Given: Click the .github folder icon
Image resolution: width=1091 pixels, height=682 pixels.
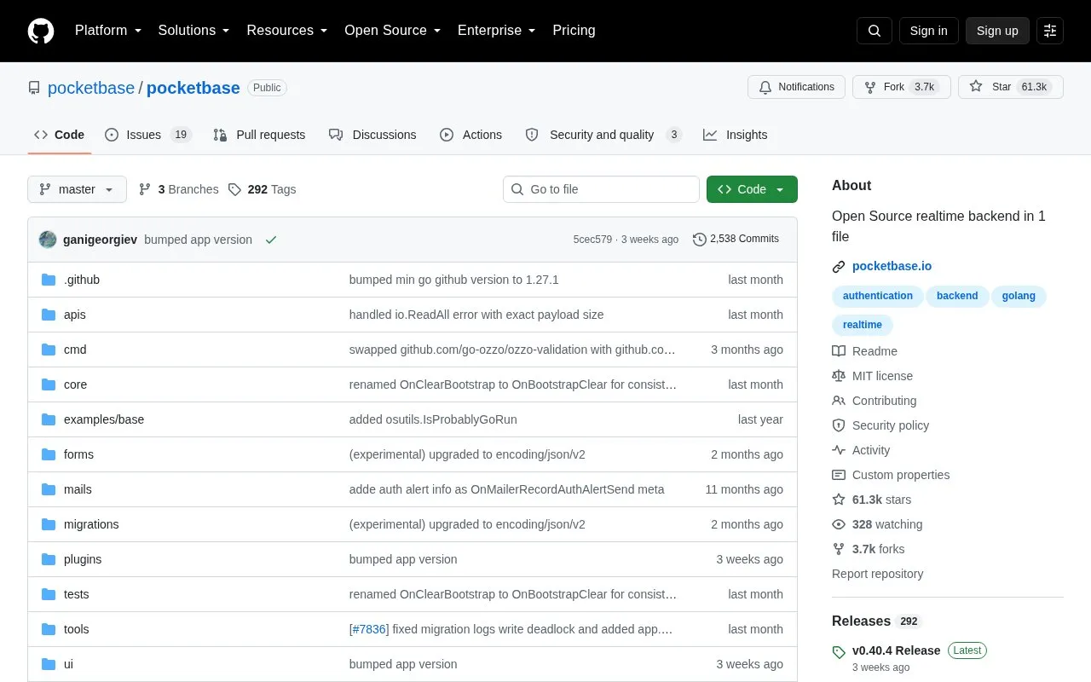Looking at the screenshot, I should coord(49,280).
